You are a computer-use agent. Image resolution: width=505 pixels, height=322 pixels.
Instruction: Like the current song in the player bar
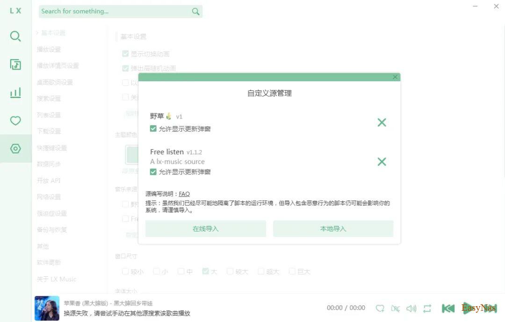(380, 308)
